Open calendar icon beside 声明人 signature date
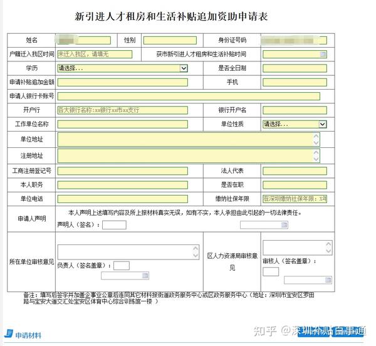 click(284, 225)
